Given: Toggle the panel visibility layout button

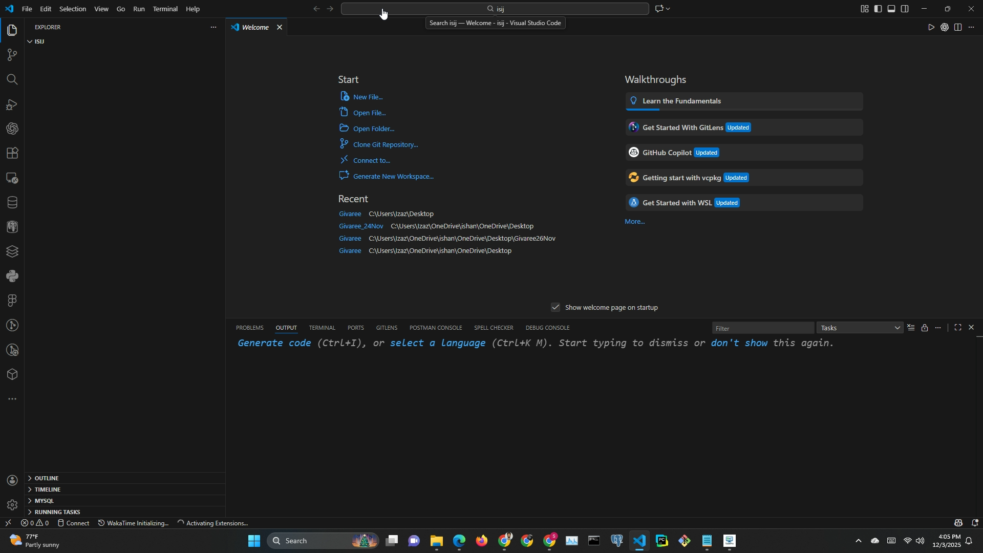Looking at the screenshot, I should (x=892, y=9).
